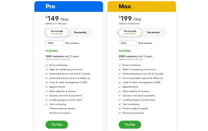
Task: Click checkmark beside Max Marketing analytics
Action: (120, 113)
